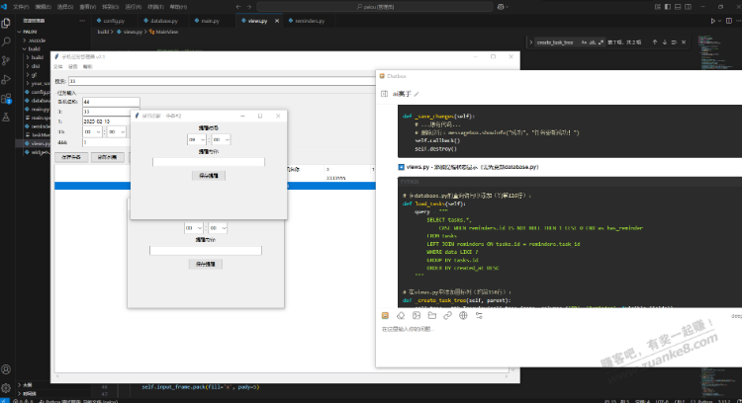Click the VS Code go forward arrow
Viewport: 742px width, 403px height.
click(249, 7)
